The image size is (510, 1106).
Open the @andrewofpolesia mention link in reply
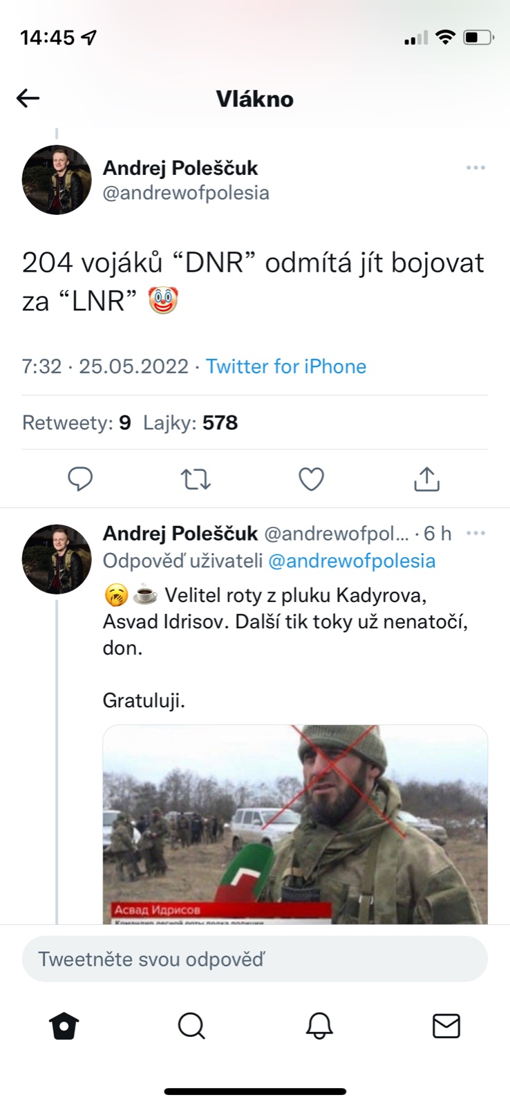pos(351,561)
